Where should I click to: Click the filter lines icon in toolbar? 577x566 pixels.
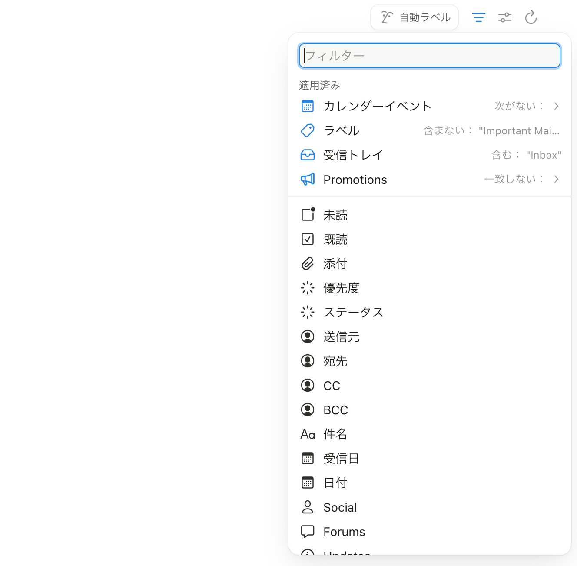pyautogui.click(x=478, y=17)
